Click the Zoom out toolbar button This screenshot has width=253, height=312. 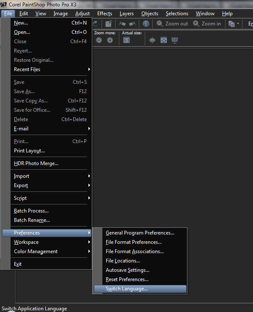pos(172,24)
